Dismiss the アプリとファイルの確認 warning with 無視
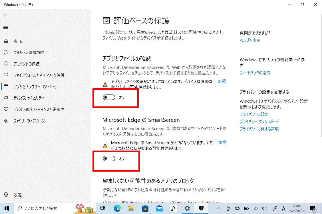Image resolution: width=322 pixels, height=214 pixels. coord(222,81)
